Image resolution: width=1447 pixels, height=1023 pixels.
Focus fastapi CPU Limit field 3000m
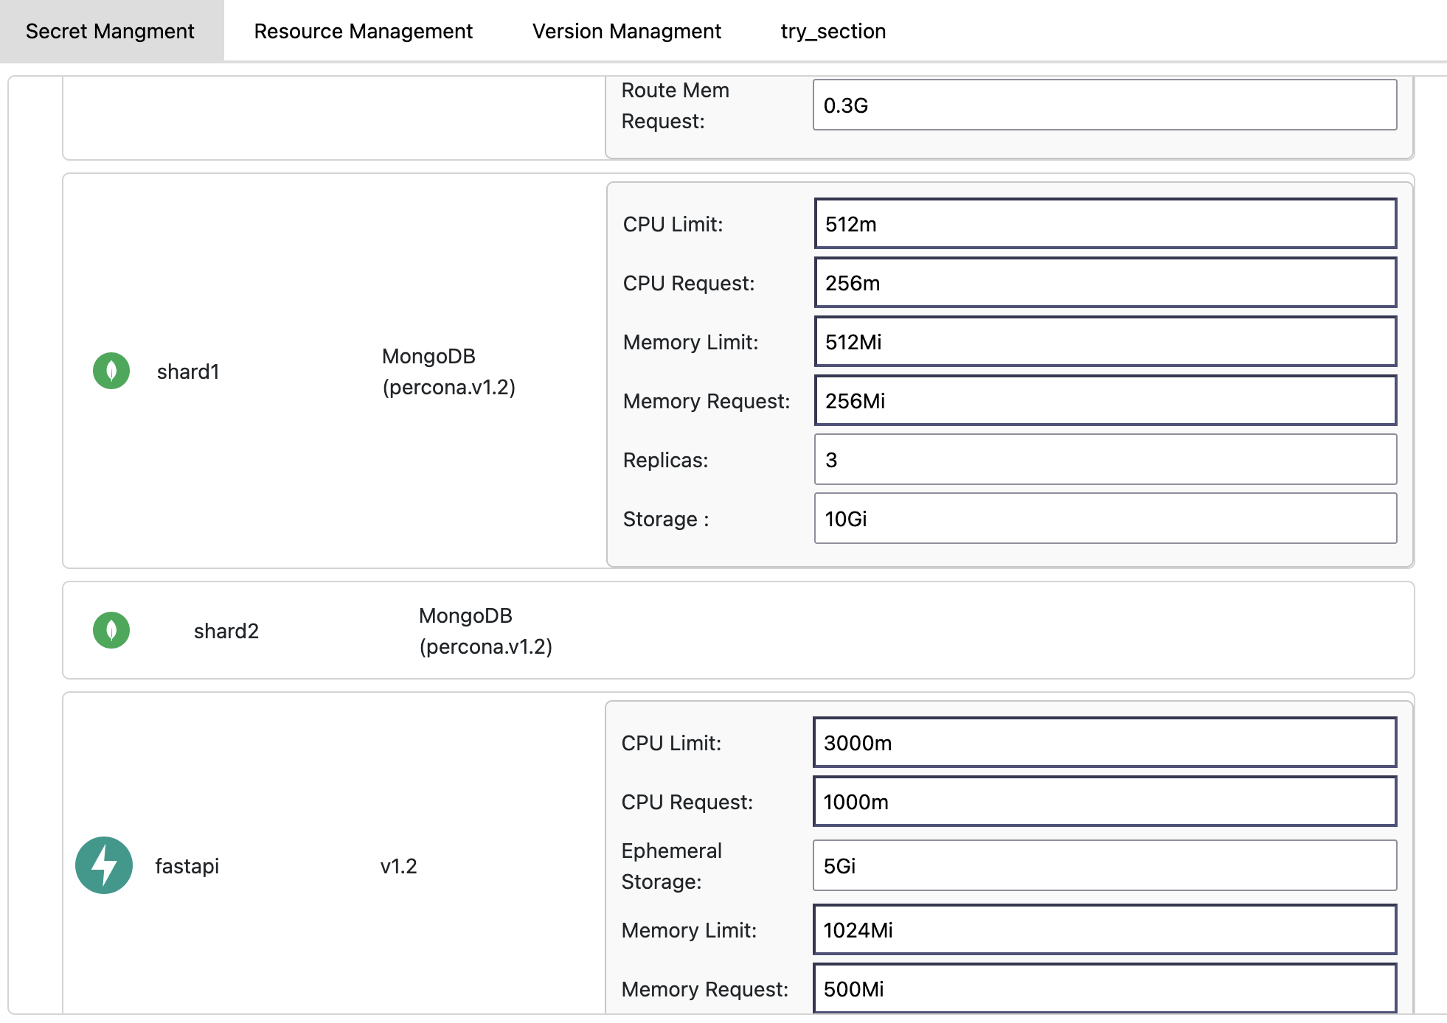click(x=1104, y=743)
